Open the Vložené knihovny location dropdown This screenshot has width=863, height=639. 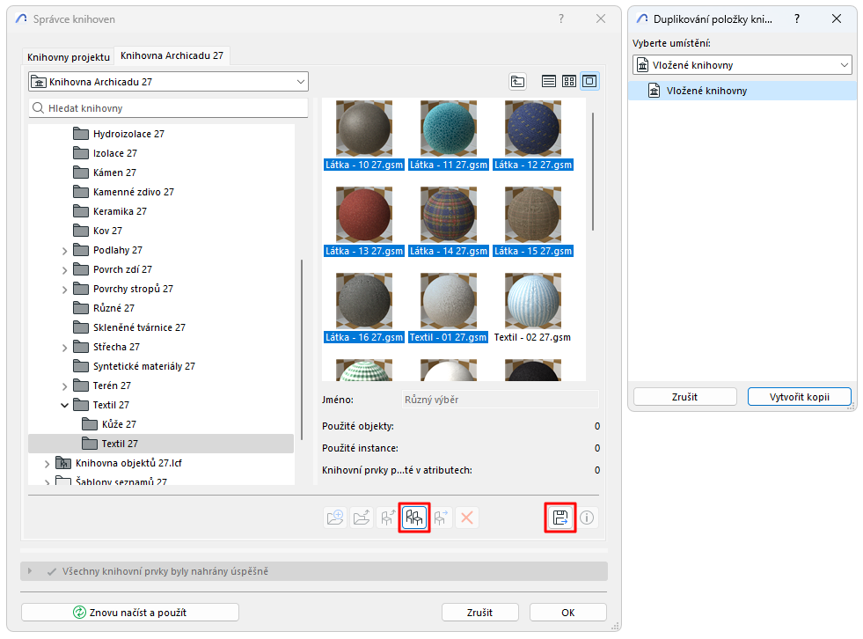(x=742, y=65)
